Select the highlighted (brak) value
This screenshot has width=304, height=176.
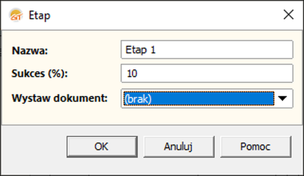199,98
